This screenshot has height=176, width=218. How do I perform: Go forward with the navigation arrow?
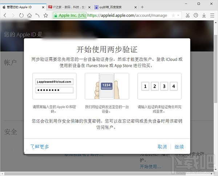[13, 15]
